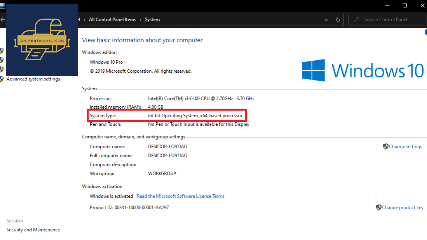
Task: Minimize the System window
Action: (388, 5)
